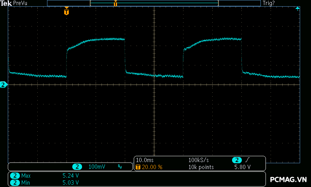Click the orange T icon beside 20.00 %
The image size is (311, 187).
138,167
